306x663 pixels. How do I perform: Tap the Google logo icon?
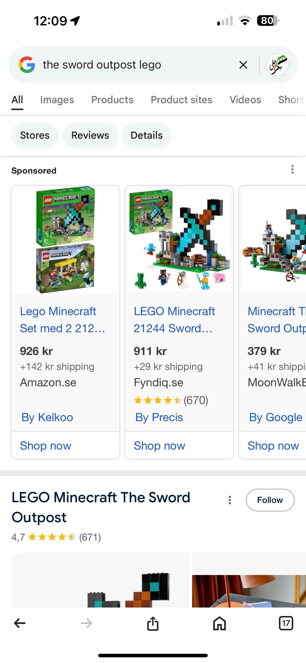[x=27, y=65]
